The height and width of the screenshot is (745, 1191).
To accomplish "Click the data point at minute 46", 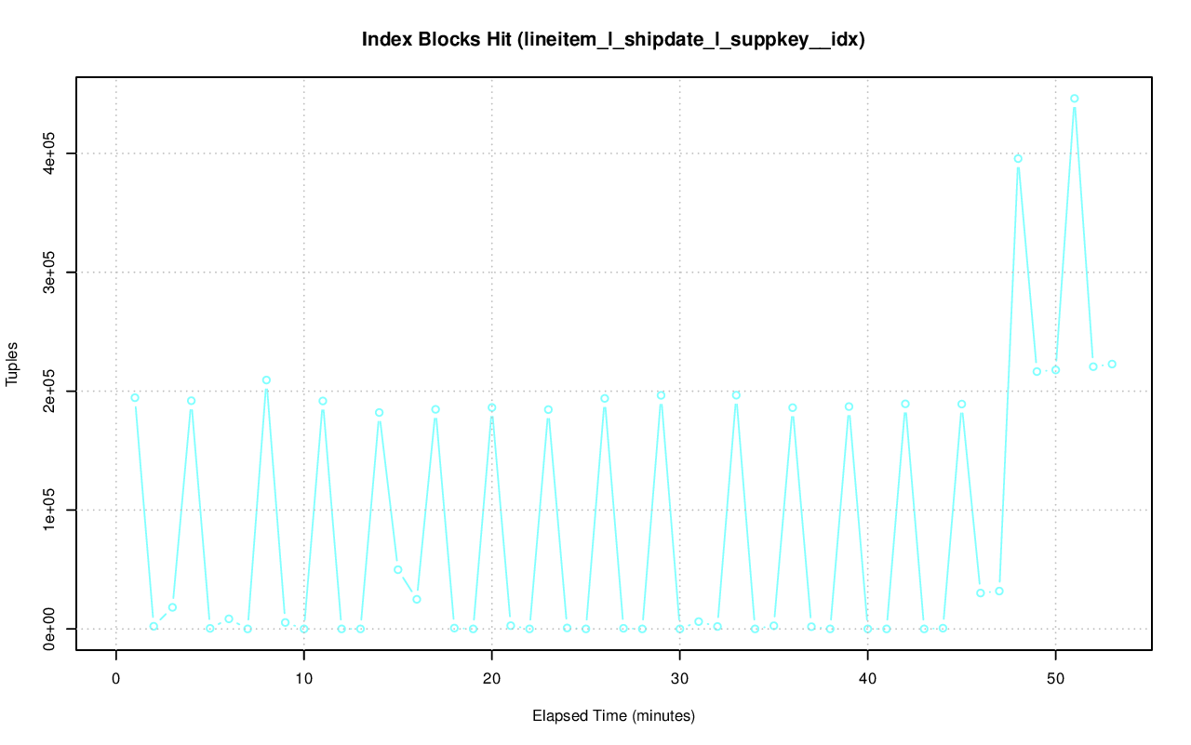I will 980,593.
